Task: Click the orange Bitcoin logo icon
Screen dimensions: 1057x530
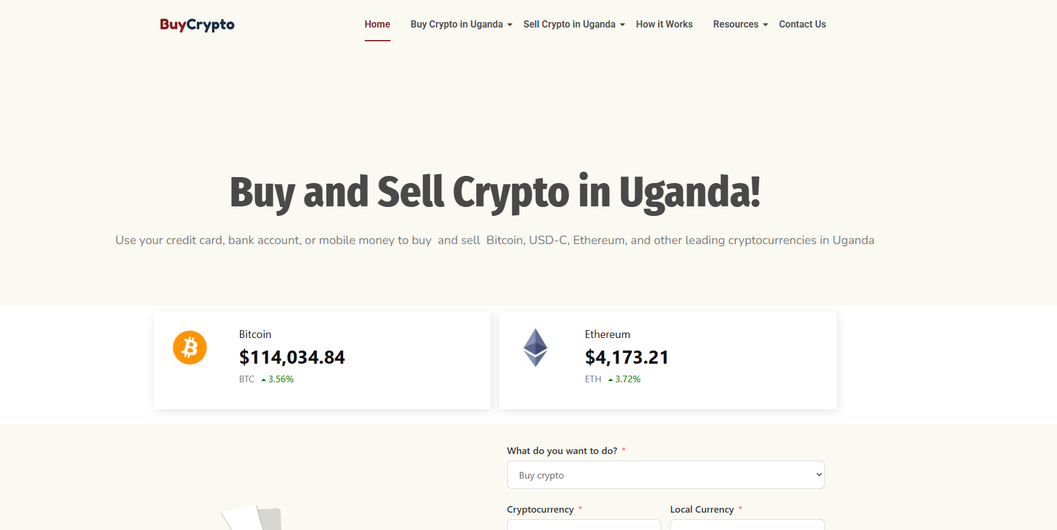Action: click(190, 348)
